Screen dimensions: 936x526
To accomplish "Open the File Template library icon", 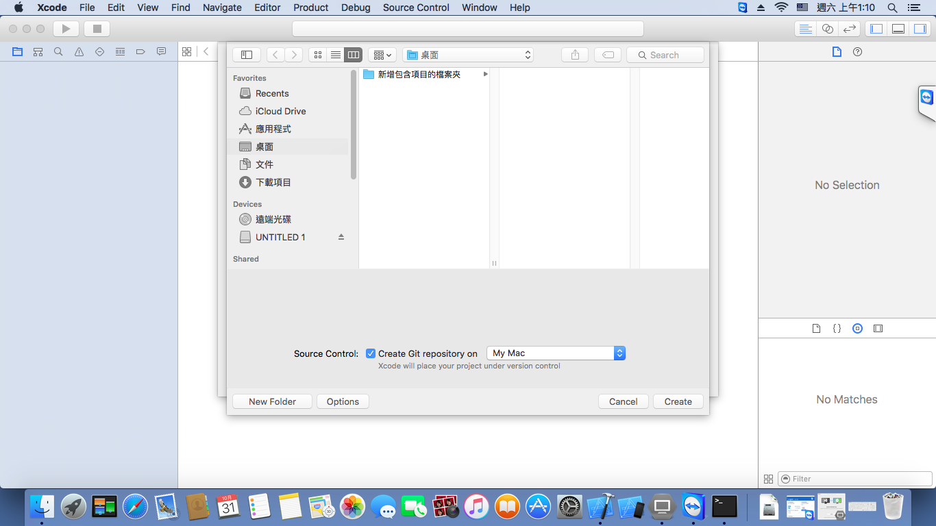I will [816, 329].
